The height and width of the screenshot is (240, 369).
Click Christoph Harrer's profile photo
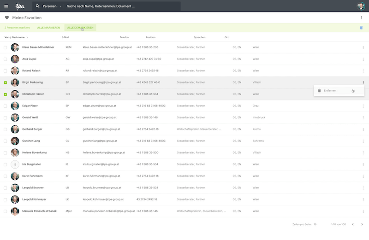(15, 94)
